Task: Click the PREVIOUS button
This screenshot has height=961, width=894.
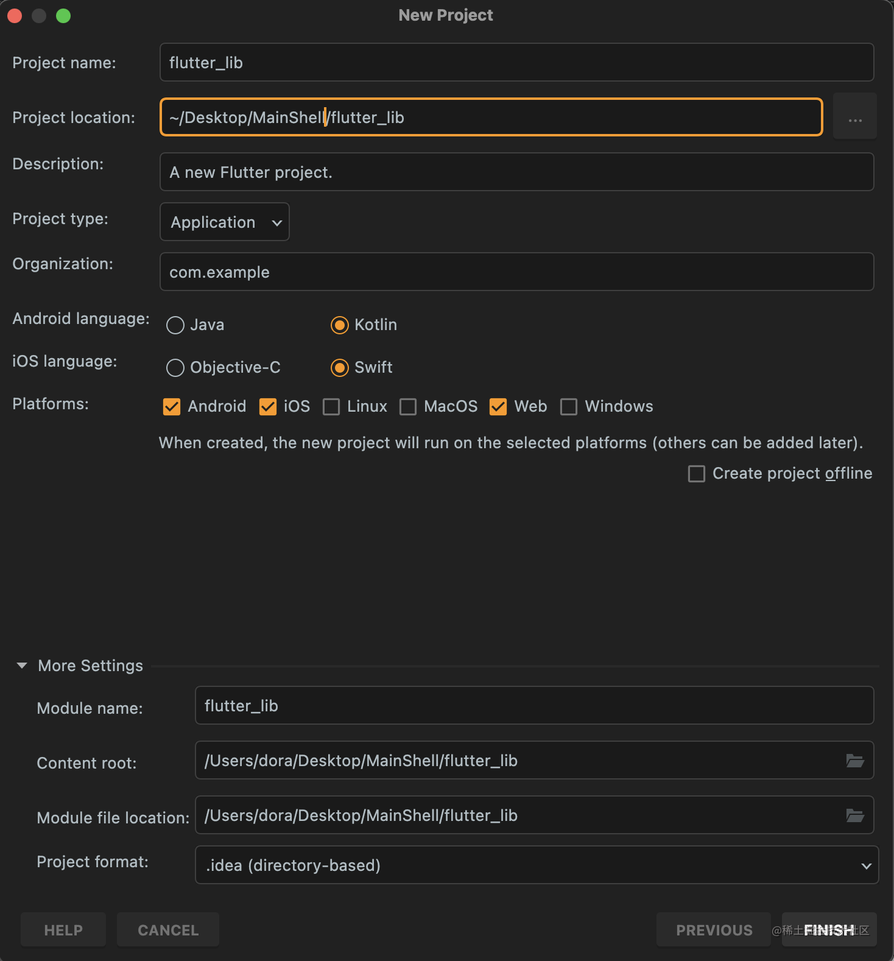Action: click(714, 929)
